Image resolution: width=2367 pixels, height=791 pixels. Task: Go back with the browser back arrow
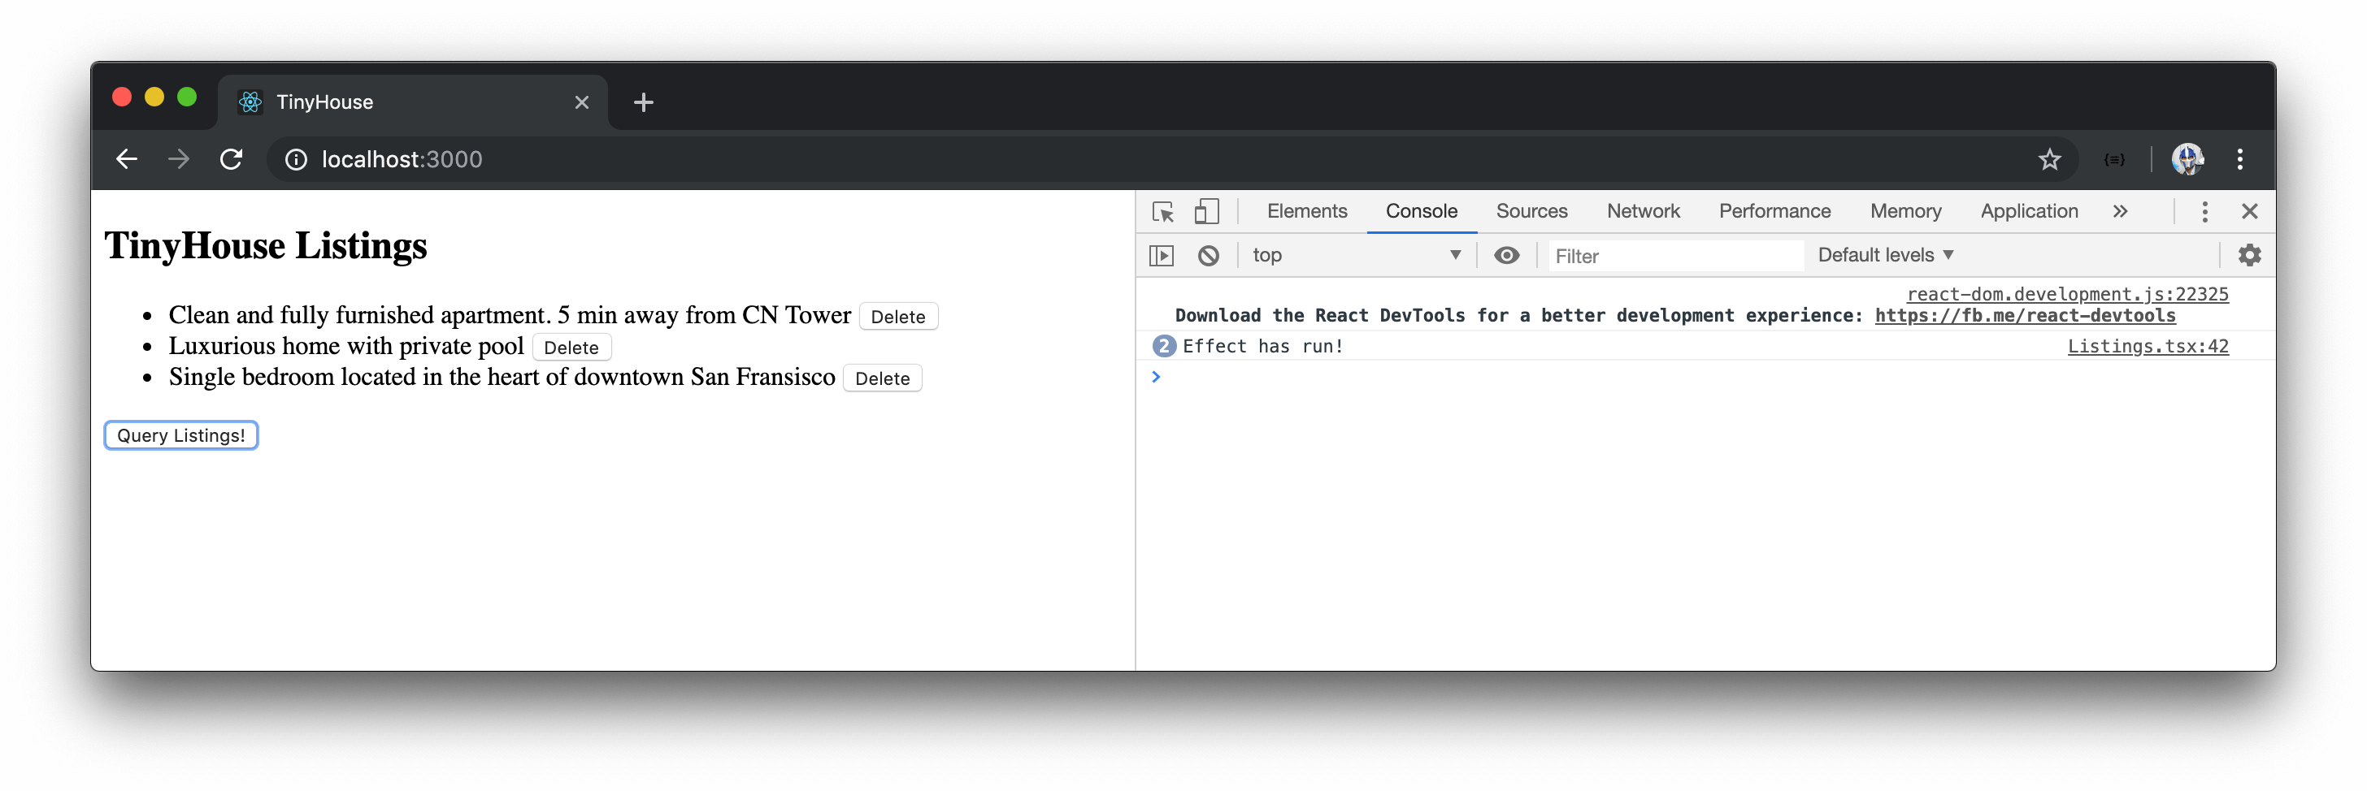(127, 158)
